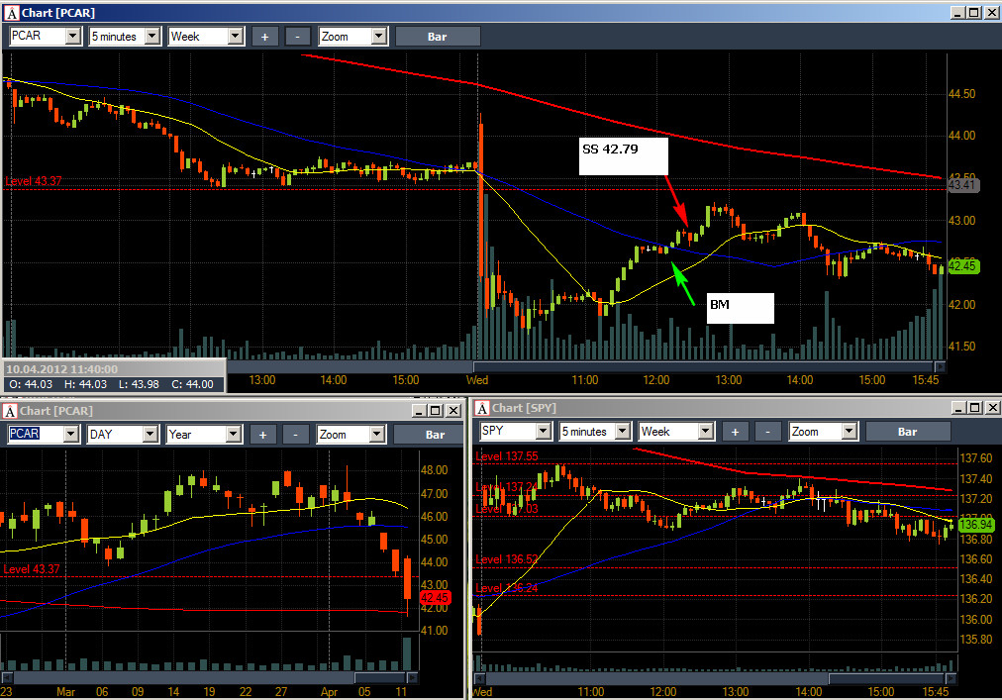Viewport: 1002px width, 700px height.
Task: Click the SS 42.79 annotation box on chart
Action: [623, 156]
